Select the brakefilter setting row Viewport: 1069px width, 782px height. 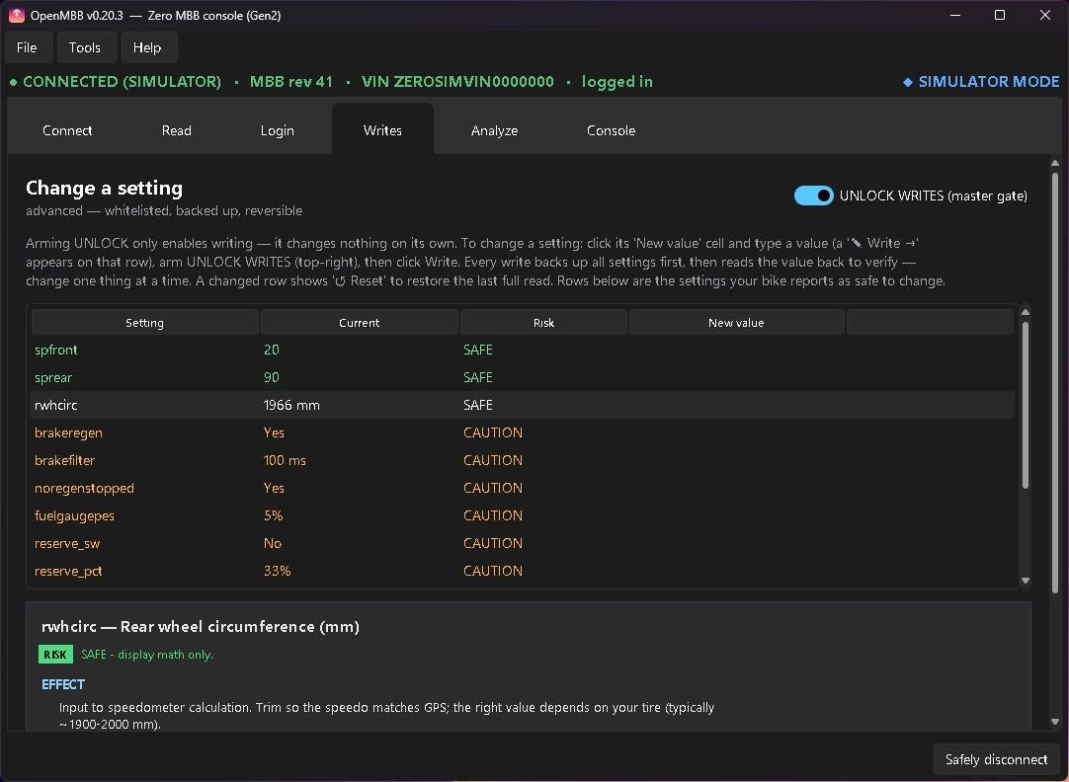[x=523, y=460]
